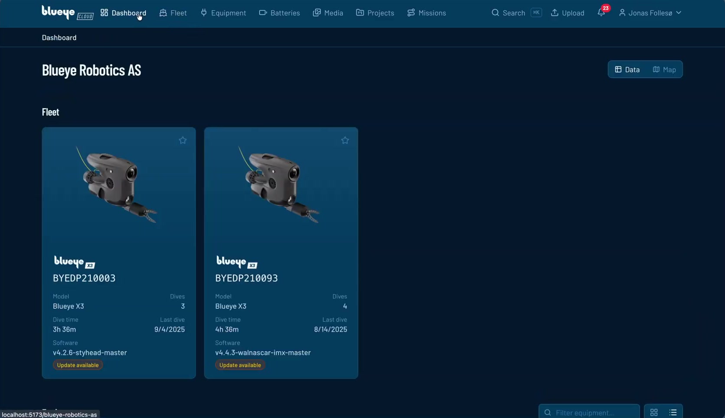
Task: Click the Blueye X3 logo on BYEDP210093 card
Action: 236,262
